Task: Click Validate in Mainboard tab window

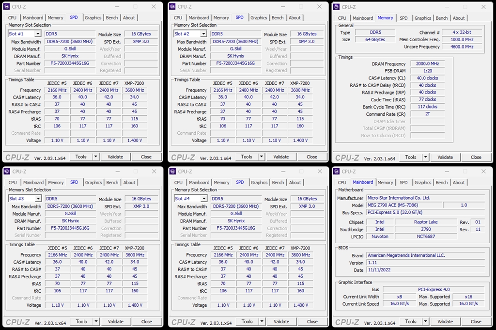Action: 445,321
